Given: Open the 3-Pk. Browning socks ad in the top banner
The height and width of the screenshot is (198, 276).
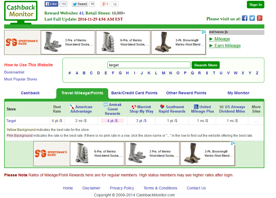Looking at the screenshot, I should [178, 42].
